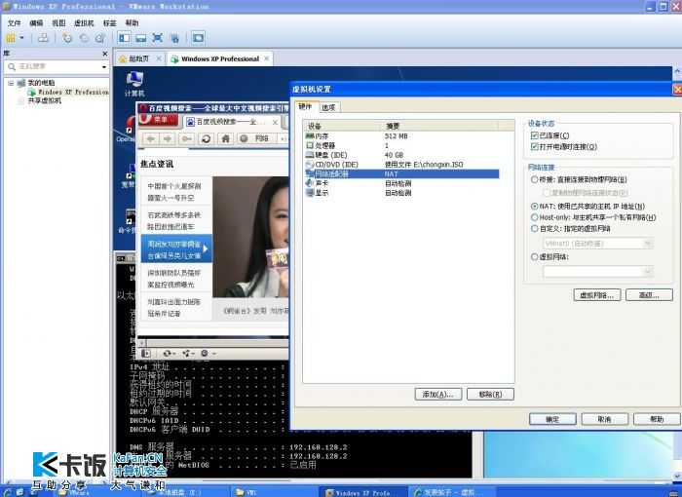
Task: Select the CD/DVD (IDE) device row
Action: click(401, 165)
